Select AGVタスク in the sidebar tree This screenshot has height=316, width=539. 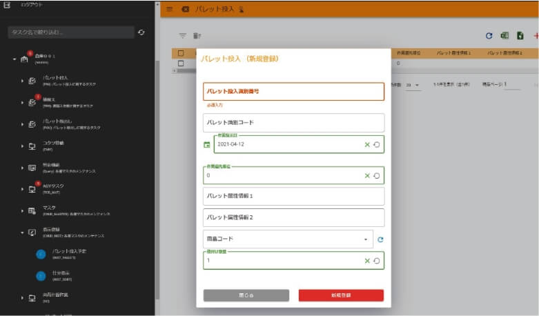(x=53, y=186)
